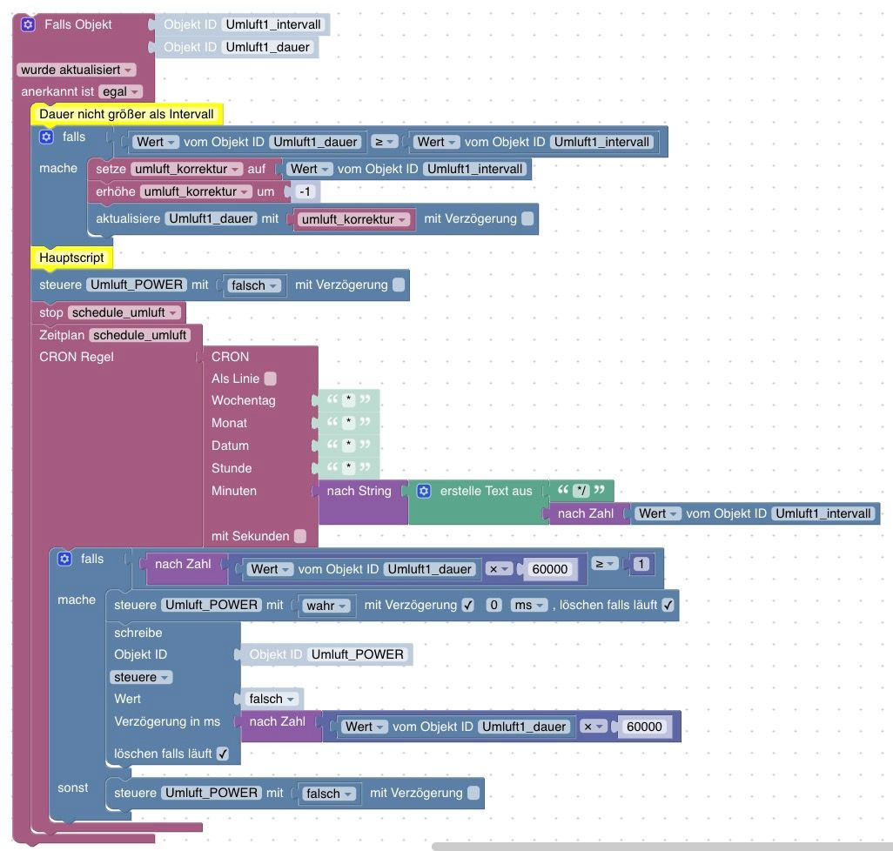The height and width of the screenshot is (851, 893).
Task: Open the anerkannt ist egal dropdown
Action: pyautogui.click(x=120, y=91)
